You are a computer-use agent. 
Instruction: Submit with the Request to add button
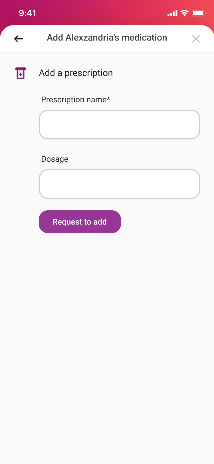[x=80, y=222]
